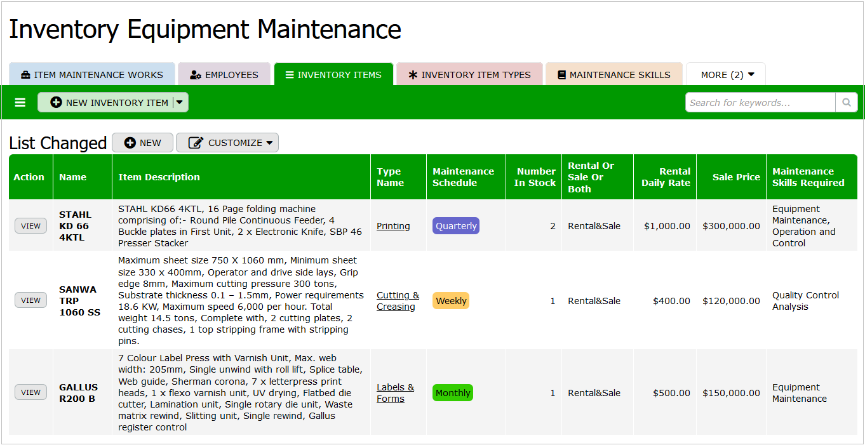Go to the Maintenance Skills tab
Viewport: 865px width, 445px height.
point(614,74)
